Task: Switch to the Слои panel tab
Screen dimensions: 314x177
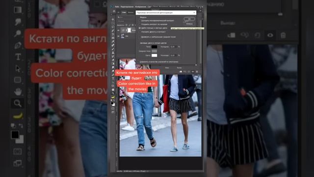Action: pos(124,12)
